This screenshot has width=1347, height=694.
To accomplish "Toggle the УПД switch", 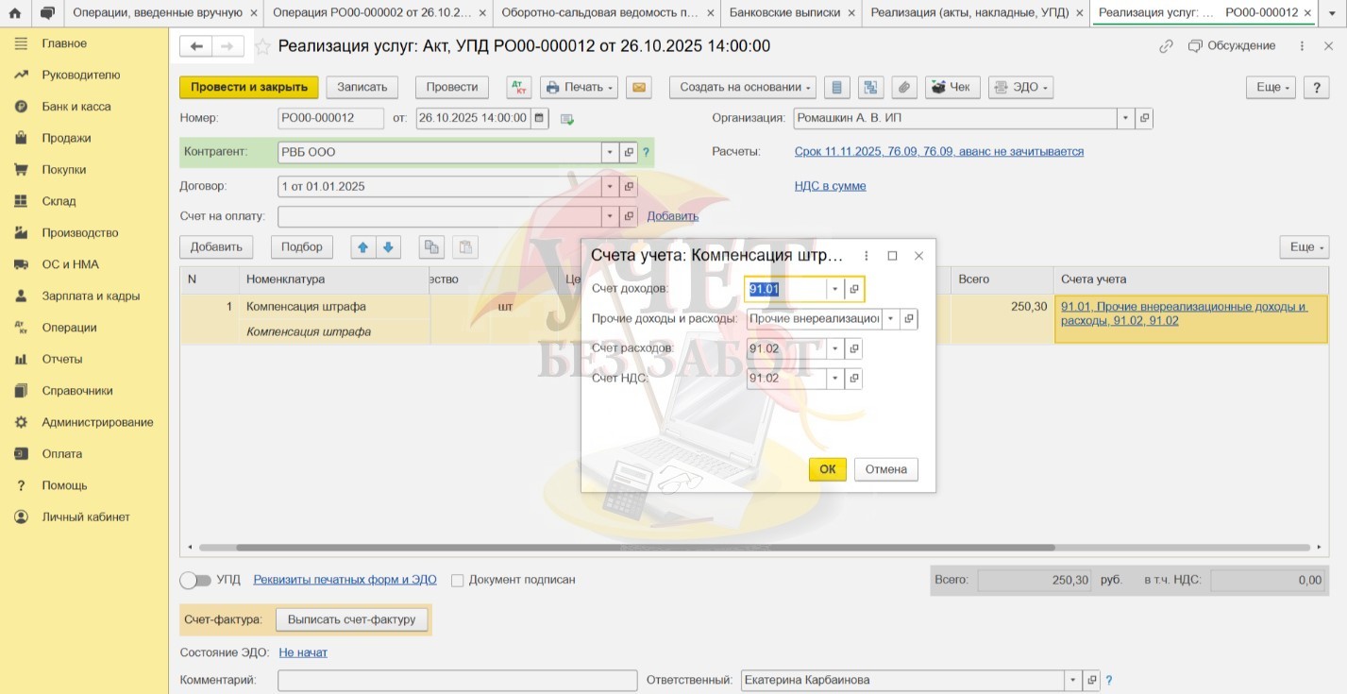I will pos(195,580).
